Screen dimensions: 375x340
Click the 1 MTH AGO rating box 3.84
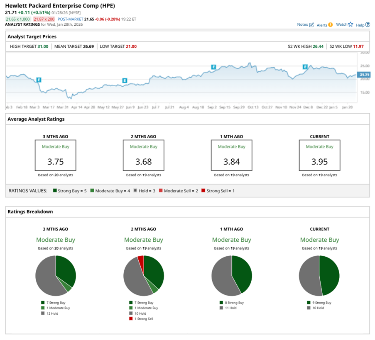tap(231, 155)
